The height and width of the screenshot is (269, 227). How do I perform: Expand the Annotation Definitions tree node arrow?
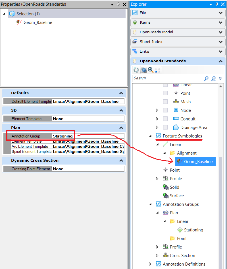coord(150,264)
